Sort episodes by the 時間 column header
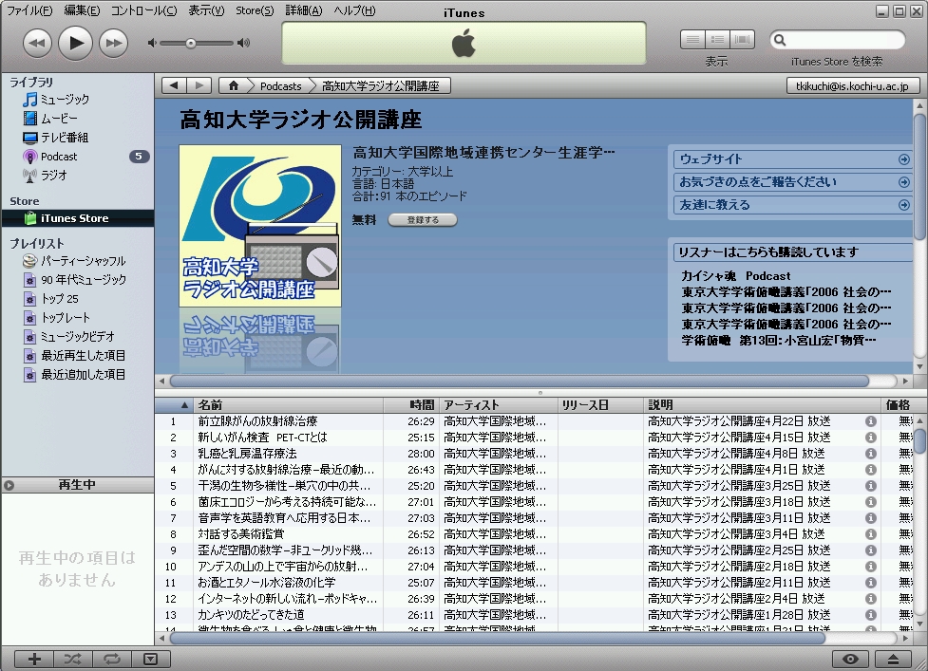Screen dimensions: 928x671 411,405
